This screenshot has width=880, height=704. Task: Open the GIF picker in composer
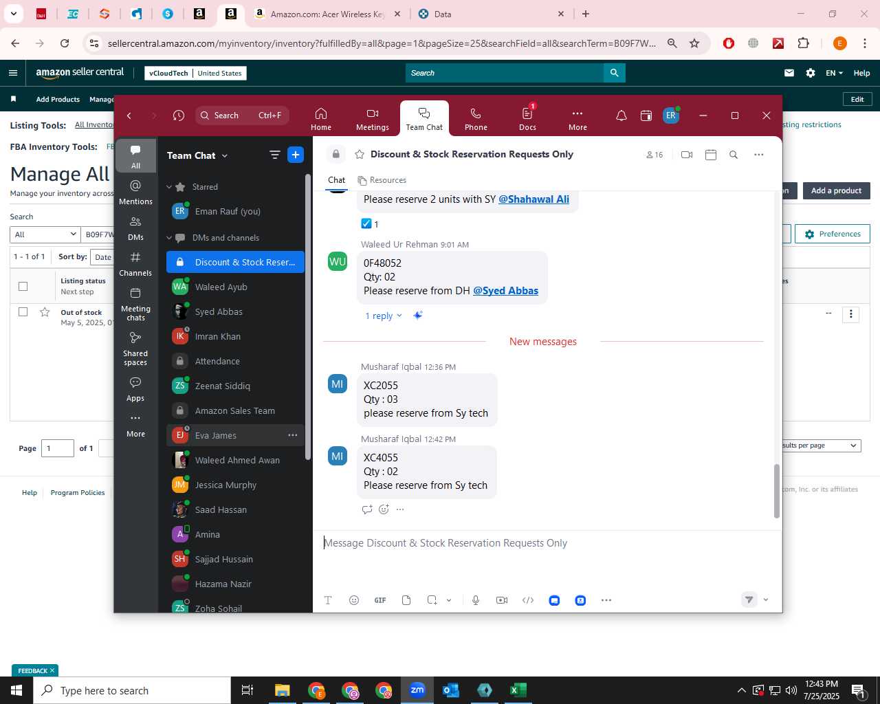[380, 600]
